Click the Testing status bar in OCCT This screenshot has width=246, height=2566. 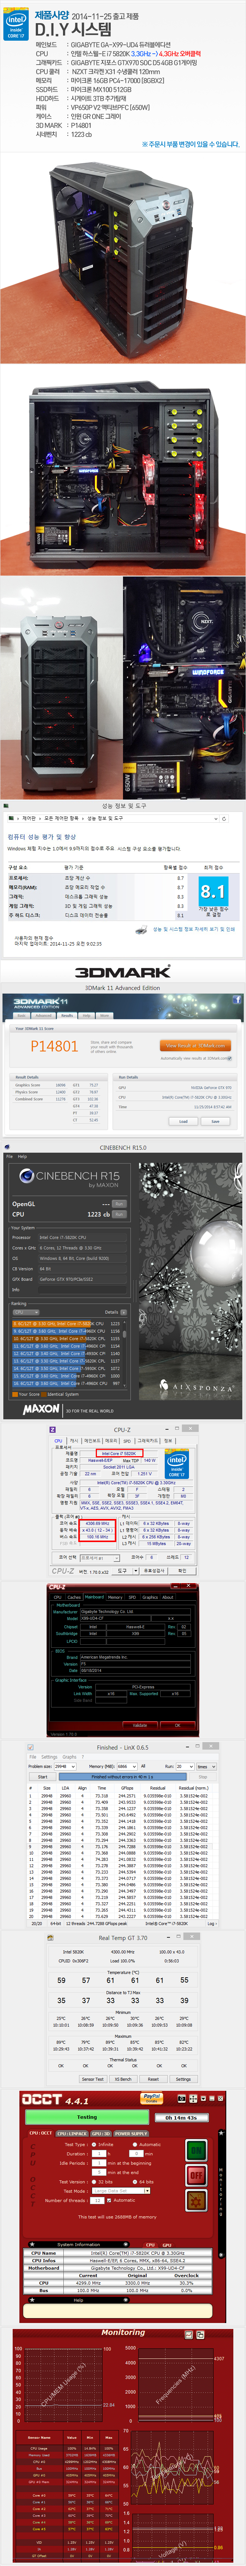88,2118
